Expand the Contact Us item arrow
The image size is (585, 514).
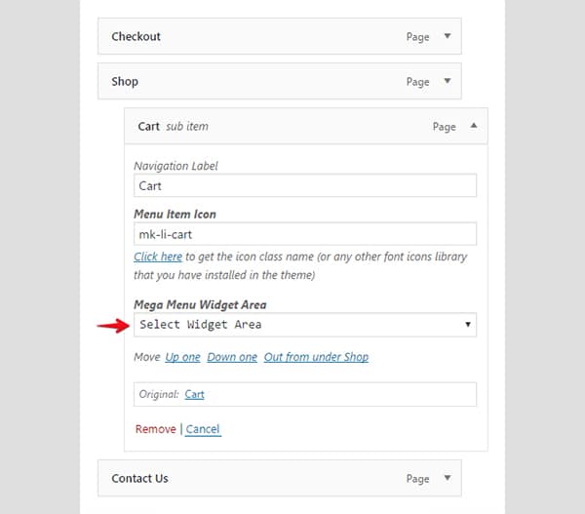point(447,478)
